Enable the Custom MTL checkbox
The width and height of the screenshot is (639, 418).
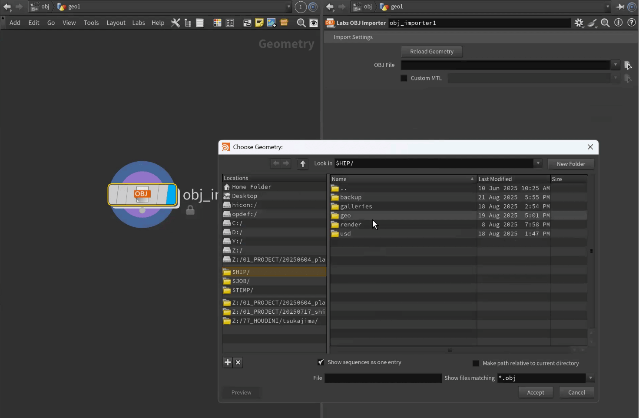click(404, 78)
